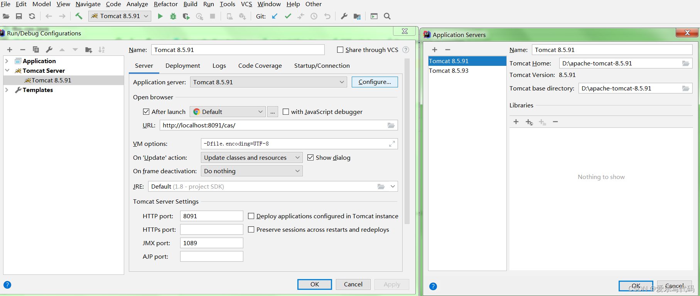Build project with the hammer icon
The width and height of the screenshot is (700, 296).
point(79,16)
